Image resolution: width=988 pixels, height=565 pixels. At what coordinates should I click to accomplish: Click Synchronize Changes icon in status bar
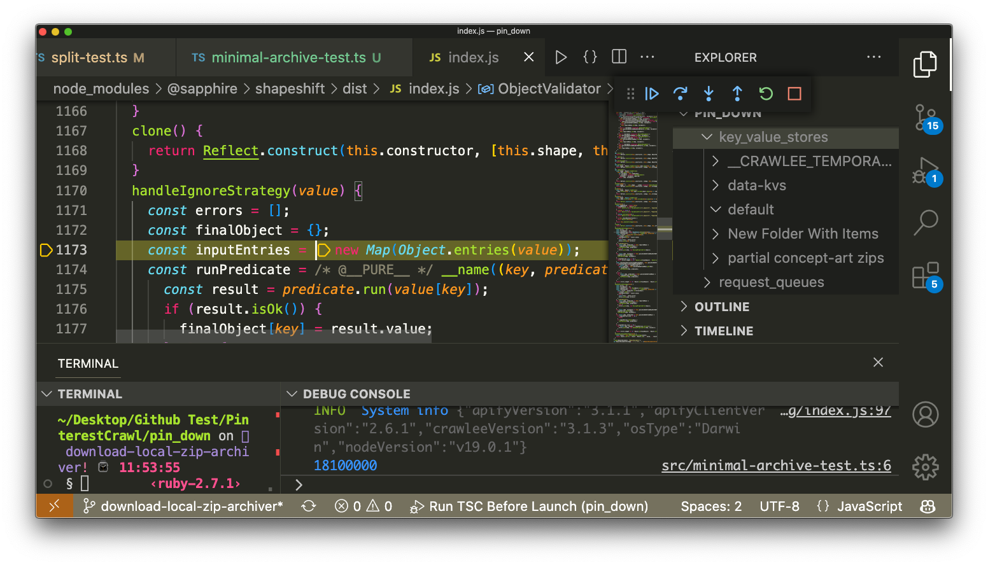[309, 506]
